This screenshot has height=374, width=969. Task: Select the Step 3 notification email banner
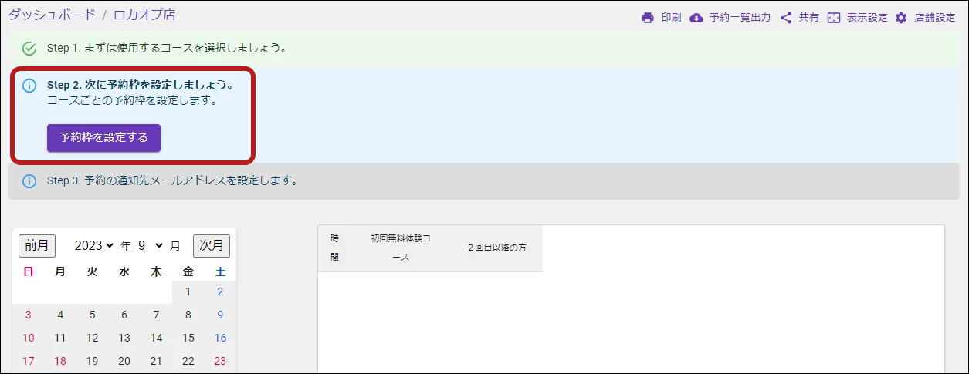(x=484, y=181)
